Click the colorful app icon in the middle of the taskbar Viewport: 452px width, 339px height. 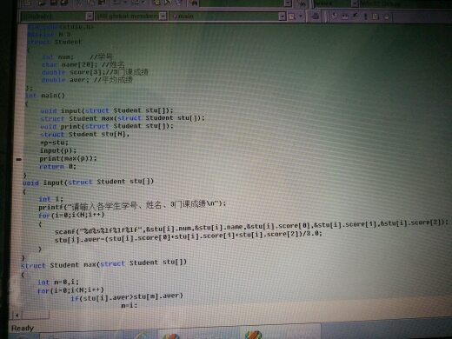pos(171,336)
